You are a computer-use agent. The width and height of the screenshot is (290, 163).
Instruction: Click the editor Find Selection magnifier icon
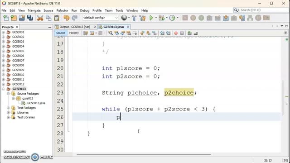click(x=111, y=33)
